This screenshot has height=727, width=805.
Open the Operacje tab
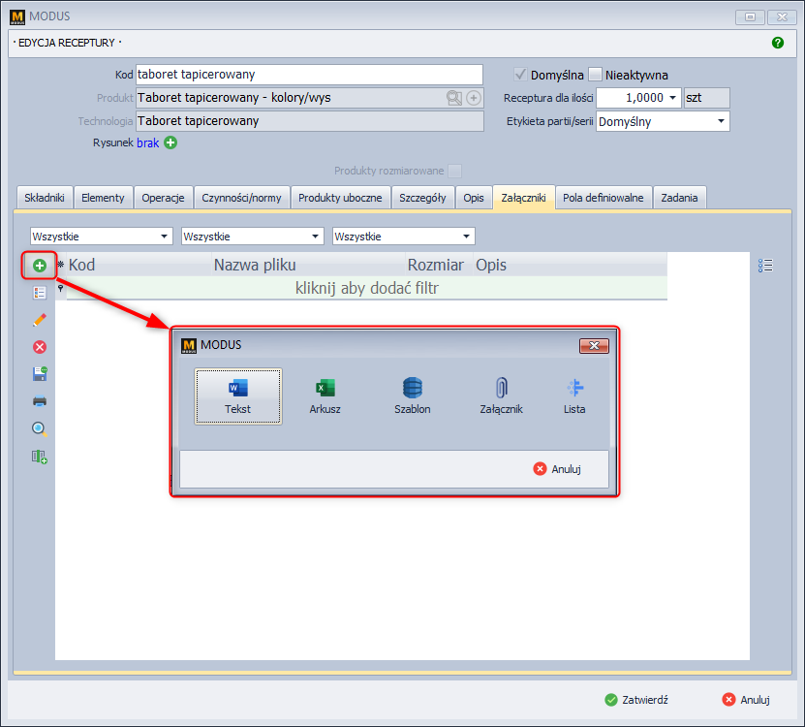coord(163,198)
